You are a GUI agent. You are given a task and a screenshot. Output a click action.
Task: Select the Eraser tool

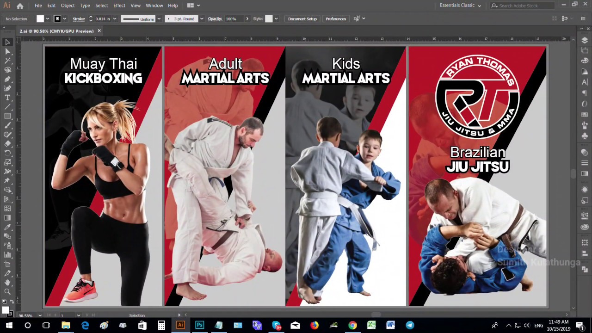[7, 144]
